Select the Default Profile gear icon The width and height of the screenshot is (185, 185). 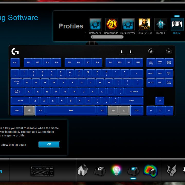click(x=128, y=24)
